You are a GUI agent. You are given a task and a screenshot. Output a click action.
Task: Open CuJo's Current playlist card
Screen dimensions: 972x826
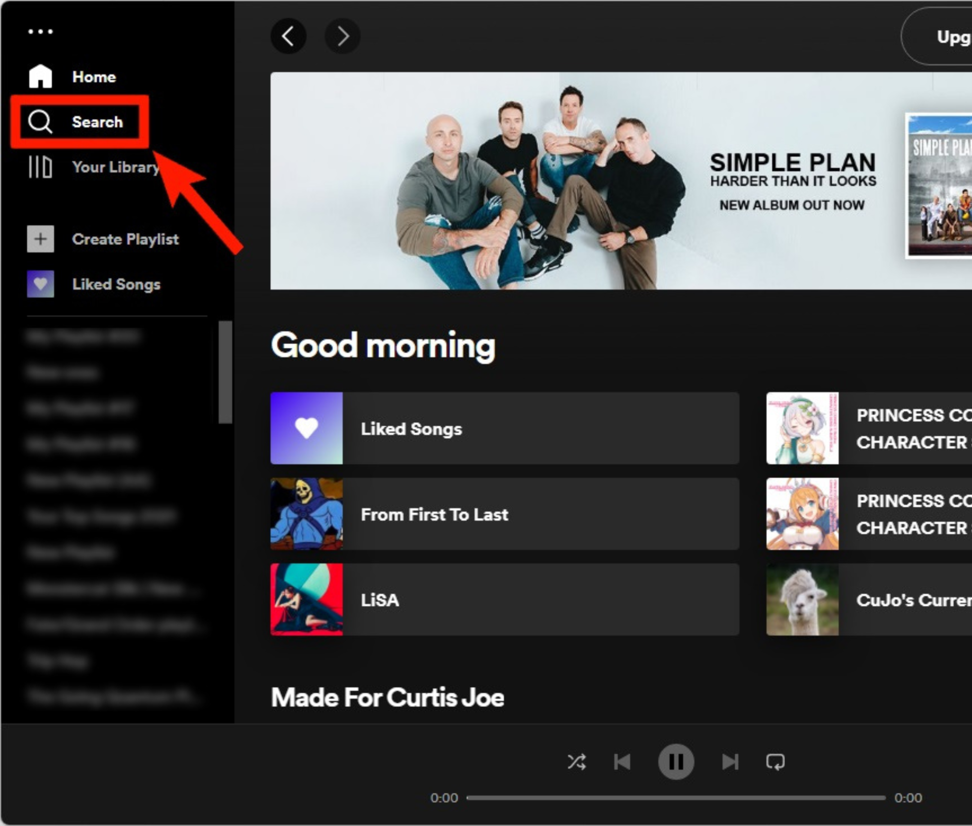tap(869, 600)
